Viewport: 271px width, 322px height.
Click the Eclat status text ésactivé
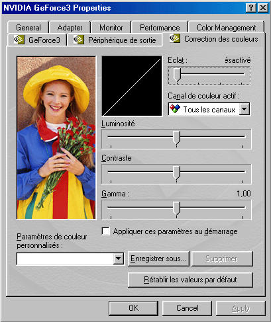238,60
